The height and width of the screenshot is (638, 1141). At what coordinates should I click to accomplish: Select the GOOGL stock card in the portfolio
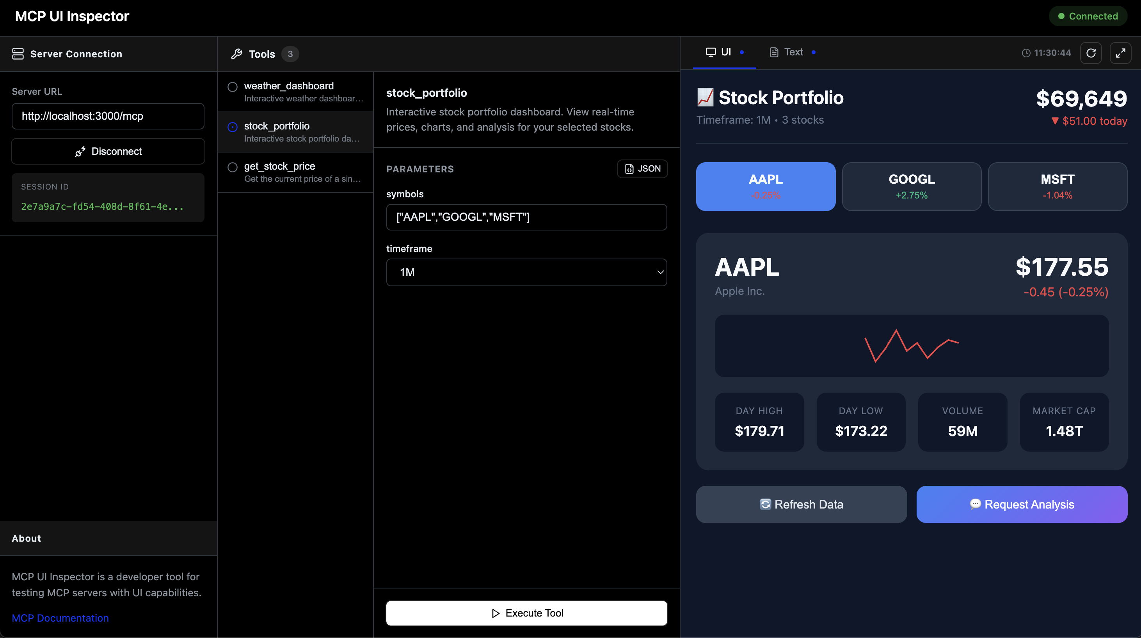click(911, 186)
